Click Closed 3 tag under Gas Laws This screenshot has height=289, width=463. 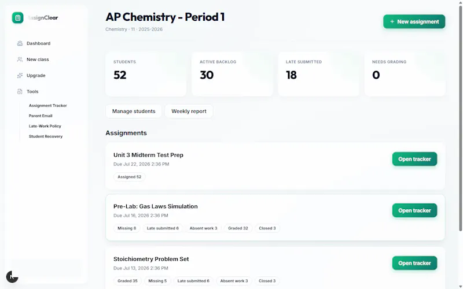(x=267, y=228)
